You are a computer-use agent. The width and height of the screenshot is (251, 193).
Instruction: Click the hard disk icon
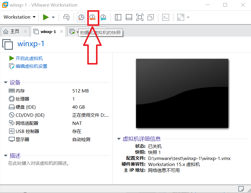pyautogui.click(x=12, y=107)
